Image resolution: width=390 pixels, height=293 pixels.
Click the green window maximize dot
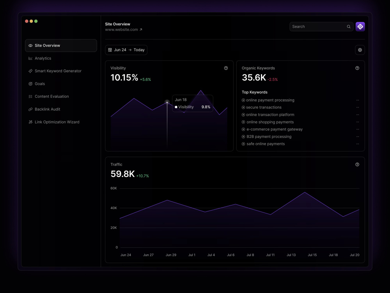click(36, 21)
